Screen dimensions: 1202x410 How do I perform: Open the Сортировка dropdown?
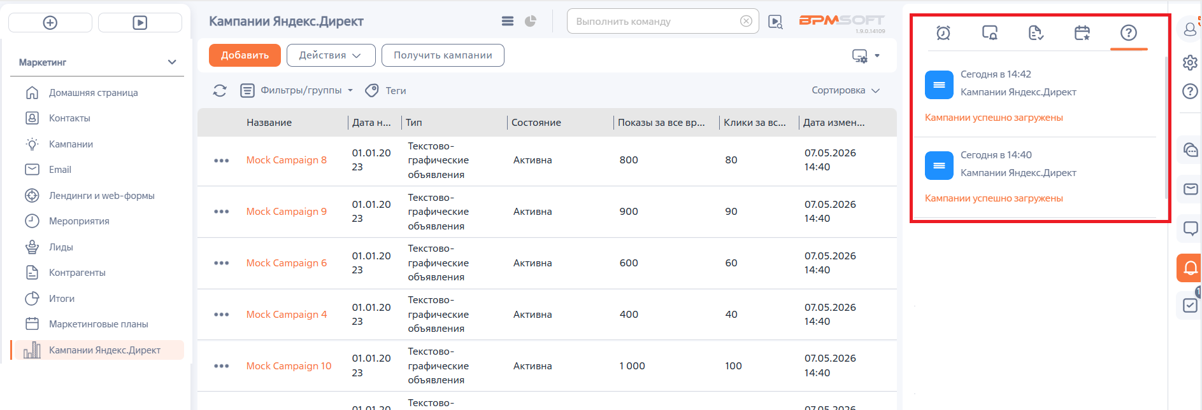point(846,91)
